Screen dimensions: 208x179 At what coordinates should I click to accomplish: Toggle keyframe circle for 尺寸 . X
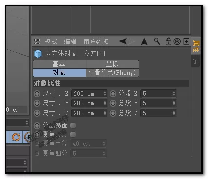coord(37,94)
